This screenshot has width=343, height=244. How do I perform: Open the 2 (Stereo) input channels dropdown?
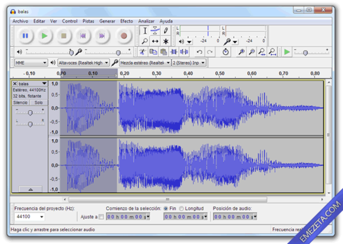189,63
